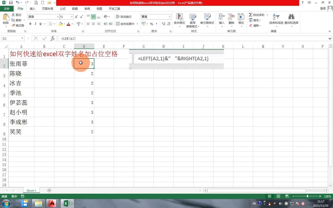This screenshot has height=208, width=333.
Task: Open Excel from the Windows taskbar
Action: click(67, 203)
